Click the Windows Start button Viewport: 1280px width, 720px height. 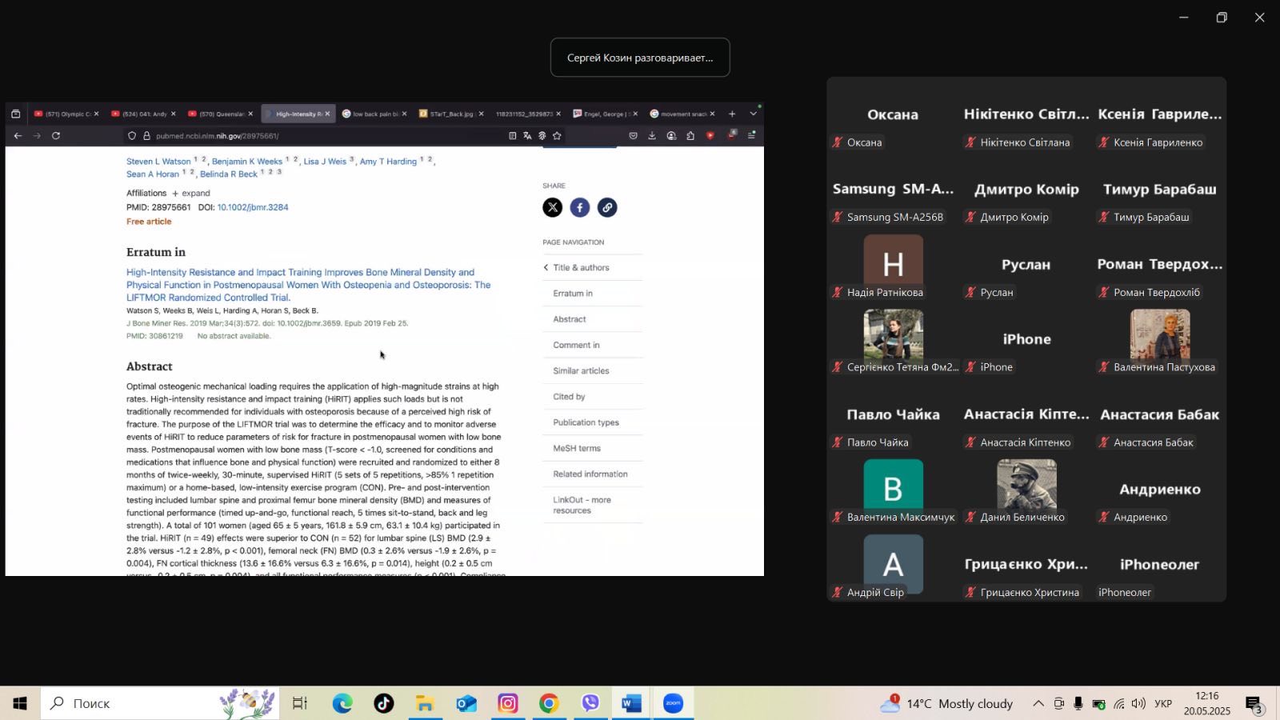pyautogui.click(x=20, y=703)
